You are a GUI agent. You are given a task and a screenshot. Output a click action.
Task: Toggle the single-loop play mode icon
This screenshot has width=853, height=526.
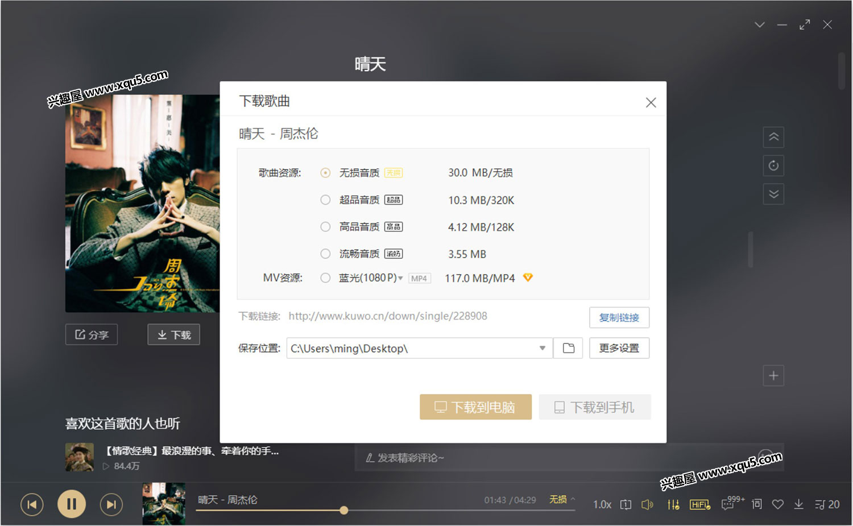[626, 504]
